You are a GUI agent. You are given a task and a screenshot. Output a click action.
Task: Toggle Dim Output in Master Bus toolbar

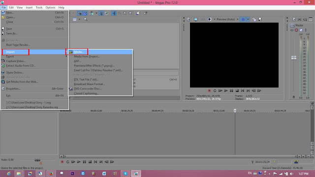[x=305, y=20]
